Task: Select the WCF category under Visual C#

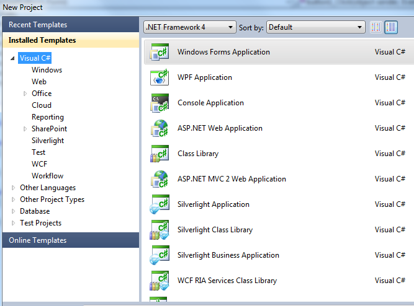Action: coord(39,164)
